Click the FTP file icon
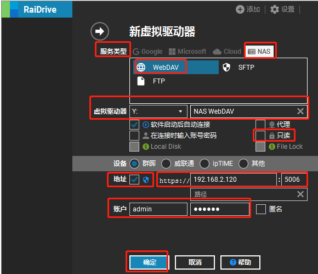Viewport: 318px width, 274px height. pos(141,81)
